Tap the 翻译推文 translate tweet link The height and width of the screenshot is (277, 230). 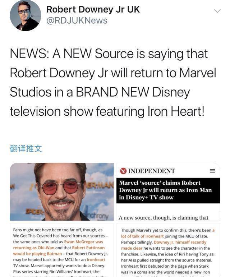click(26, 148)
